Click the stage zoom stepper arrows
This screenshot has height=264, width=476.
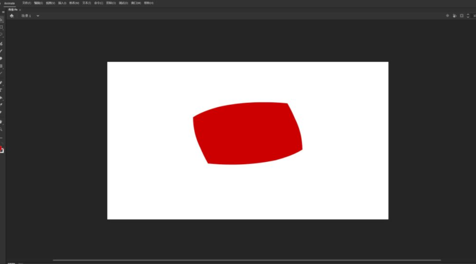click(468, 16)
